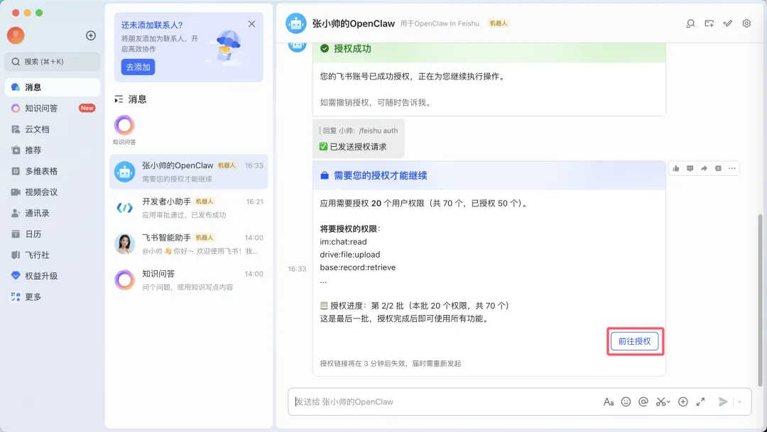Open the 知识问答 row at 14:00
This screenshot has height=432, width=767.
[x=189, y=280]
